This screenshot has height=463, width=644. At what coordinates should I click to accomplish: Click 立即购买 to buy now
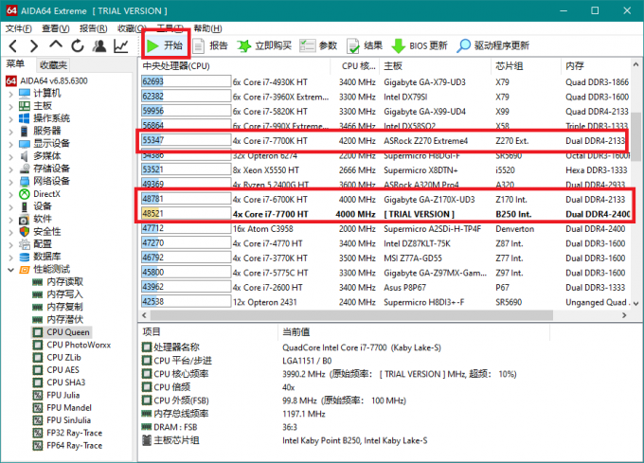pos(265,45)
